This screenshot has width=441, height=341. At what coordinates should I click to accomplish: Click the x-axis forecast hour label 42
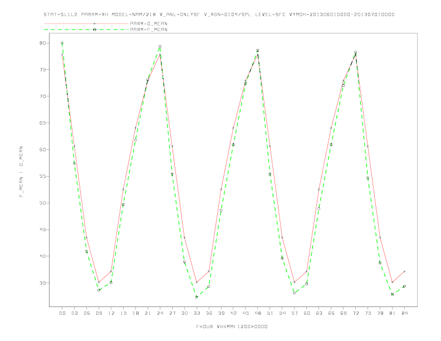click(x=233, y=313)
